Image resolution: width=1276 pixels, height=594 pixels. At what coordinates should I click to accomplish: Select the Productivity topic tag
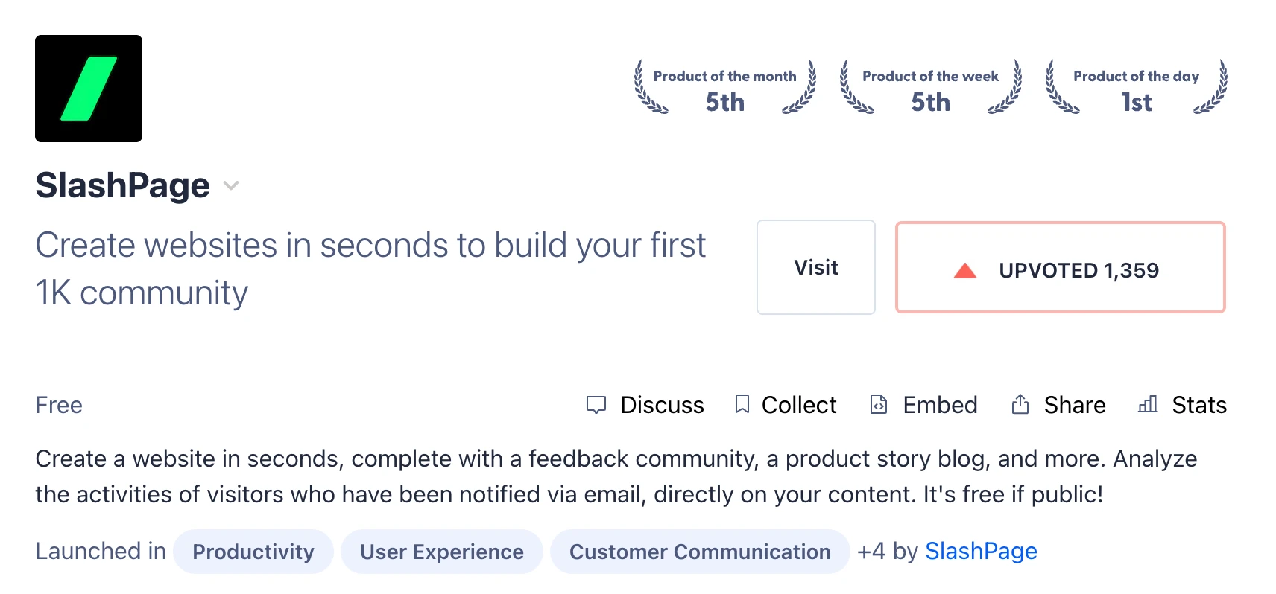click(253, 552)
